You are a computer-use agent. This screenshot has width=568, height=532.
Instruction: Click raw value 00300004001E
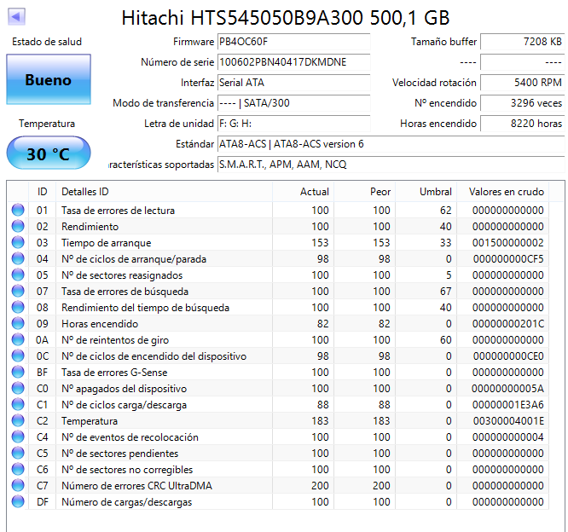[x=507, y=421]
